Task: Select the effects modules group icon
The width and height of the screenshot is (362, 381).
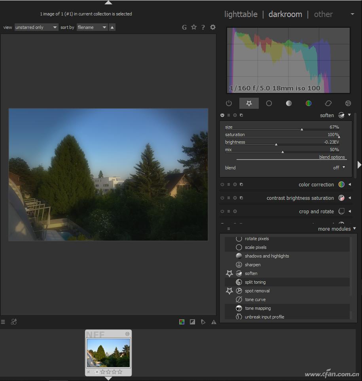Action: pos(348,103)
